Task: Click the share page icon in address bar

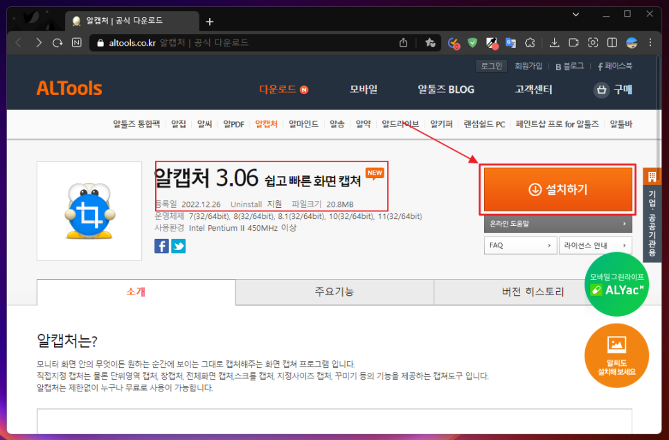Action: coord(403,43)
